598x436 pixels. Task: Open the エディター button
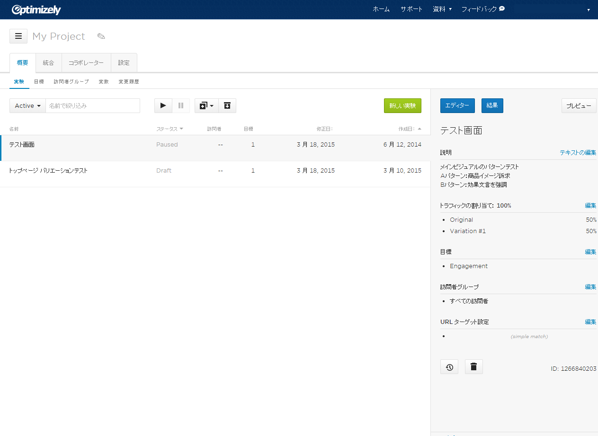click(x=457, y=105)
